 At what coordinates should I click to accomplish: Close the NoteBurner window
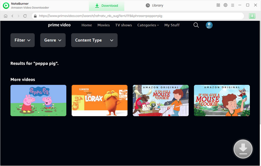(x=255, y=5)
